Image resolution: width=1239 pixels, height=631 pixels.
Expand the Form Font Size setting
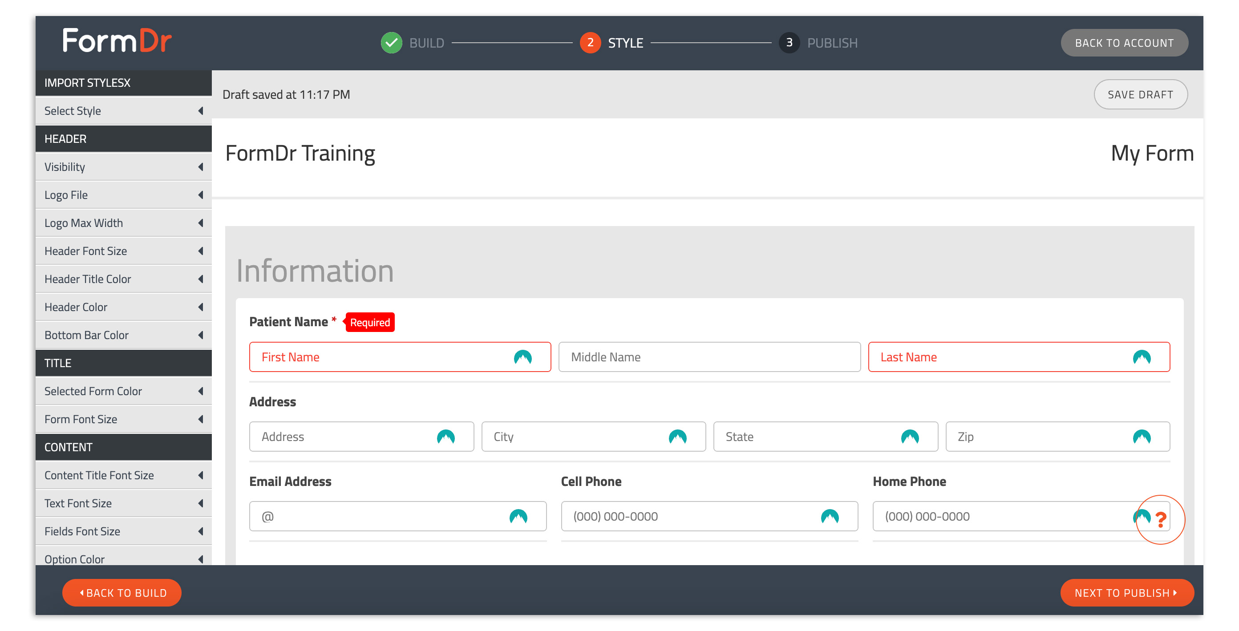coord(124,419)
